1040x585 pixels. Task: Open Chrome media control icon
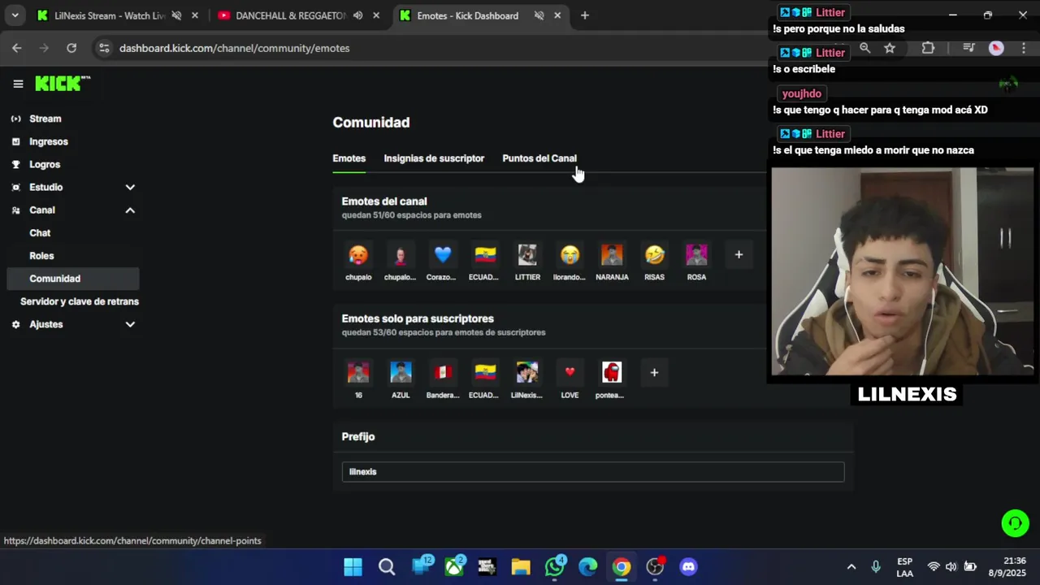pyautogui.click(x=968, y=48)
